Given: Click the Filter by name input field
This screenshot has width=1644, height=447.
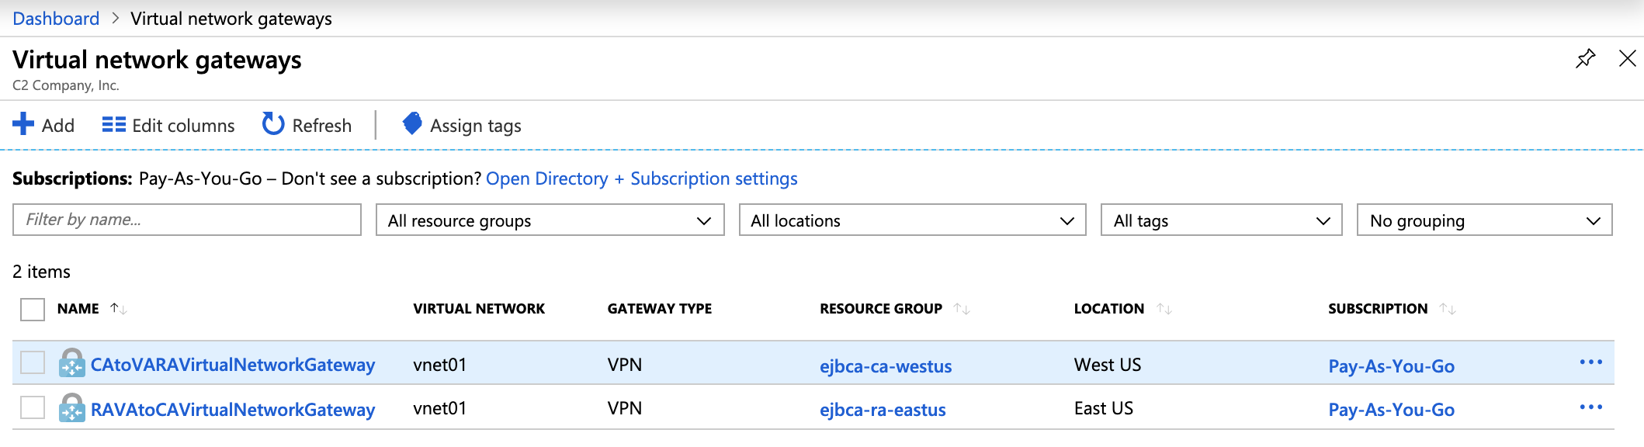Looking at the screenshot, I should (x=187, y=220).
